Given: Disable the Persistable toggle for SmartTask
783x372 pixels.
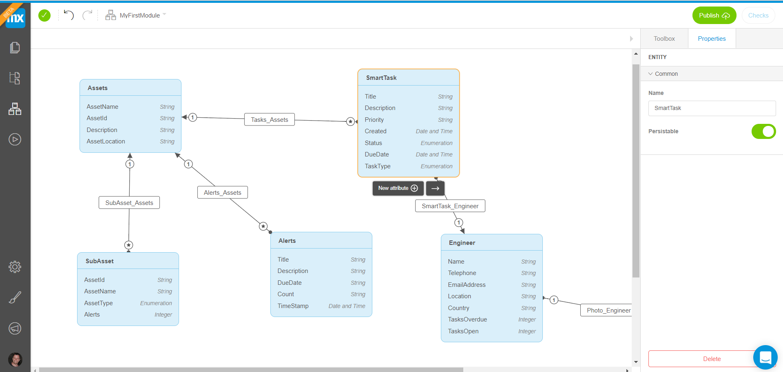Looking at the screenshot, I should coord(763,131).
